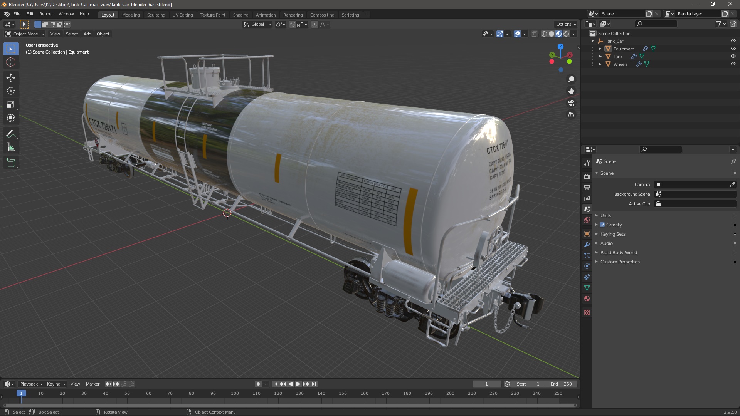Toggle visibility of Wheels object
Screen dimensions: 740x416
pyautogui.click(x=733, y=64)
